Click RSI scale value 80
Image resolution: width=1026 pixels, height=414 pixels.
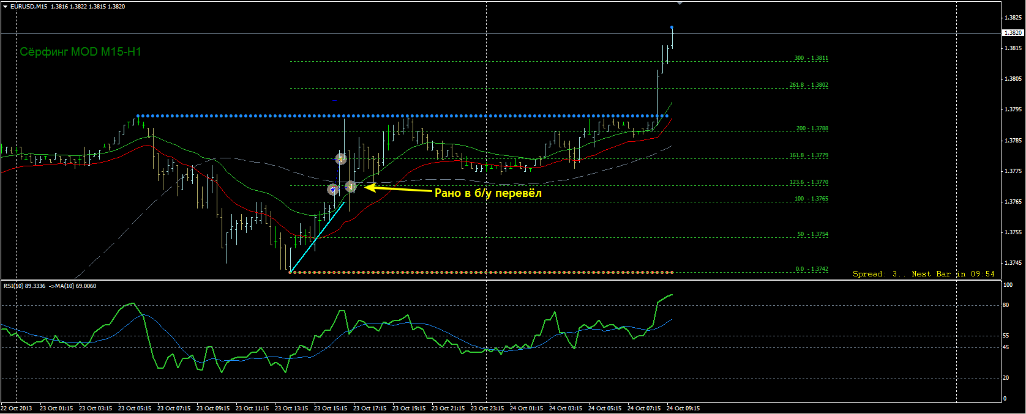[1006, 305]
